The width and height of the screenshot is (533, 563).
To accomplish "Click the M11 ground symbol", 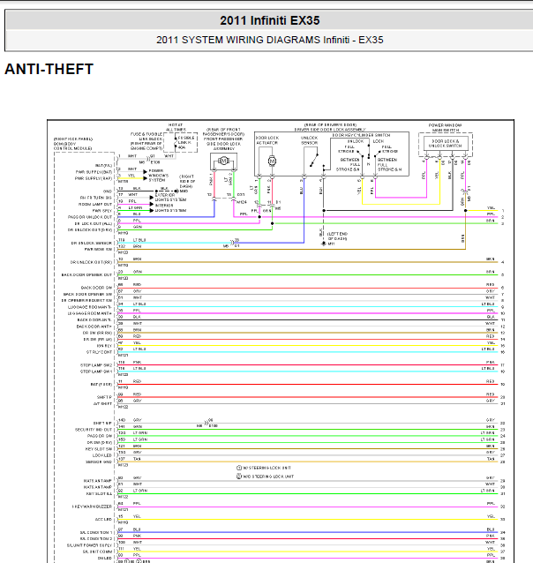I will pyautogui.click(x=324, y=244).
